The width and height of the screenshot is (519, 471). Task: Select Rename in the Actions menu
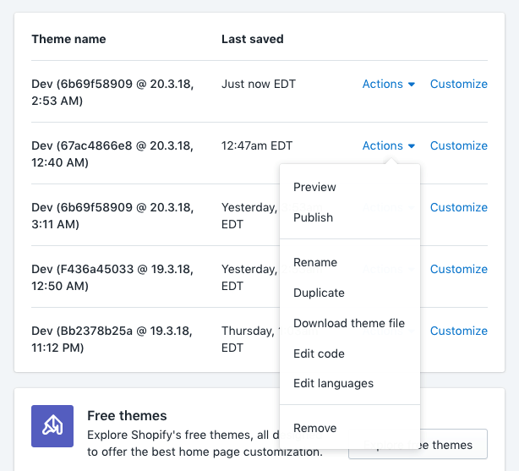[x=350, y=262]
